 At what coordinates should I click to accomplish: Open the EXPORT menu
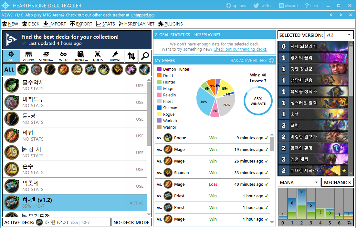[81, 24]
